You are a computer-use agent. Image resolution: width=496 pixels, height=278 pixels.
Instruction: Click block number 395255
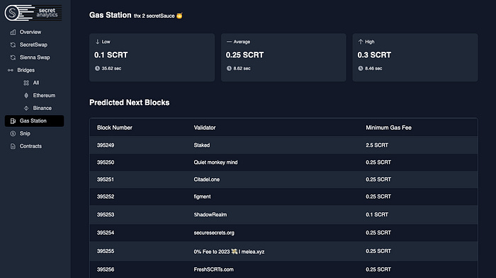tap(106, 251)
